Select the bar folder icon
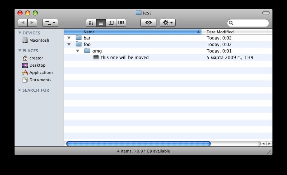Viewport: 287px width, 175px height. (x=79, y=38)
